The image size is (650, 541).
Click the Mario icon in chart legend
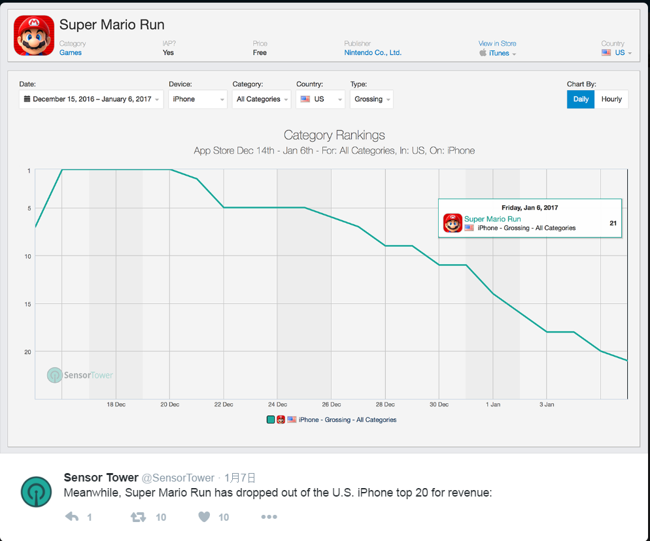[x=281, y=419]
